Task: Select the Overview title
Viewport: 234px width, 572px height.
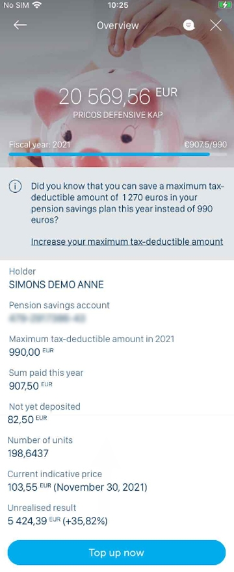Action: click(x=118, y=25)
